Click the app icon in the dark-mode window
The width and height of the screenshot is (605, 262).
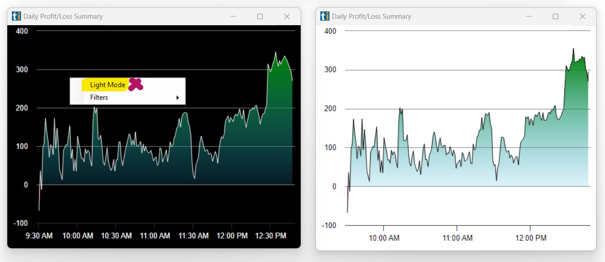(x=16, y=16)
